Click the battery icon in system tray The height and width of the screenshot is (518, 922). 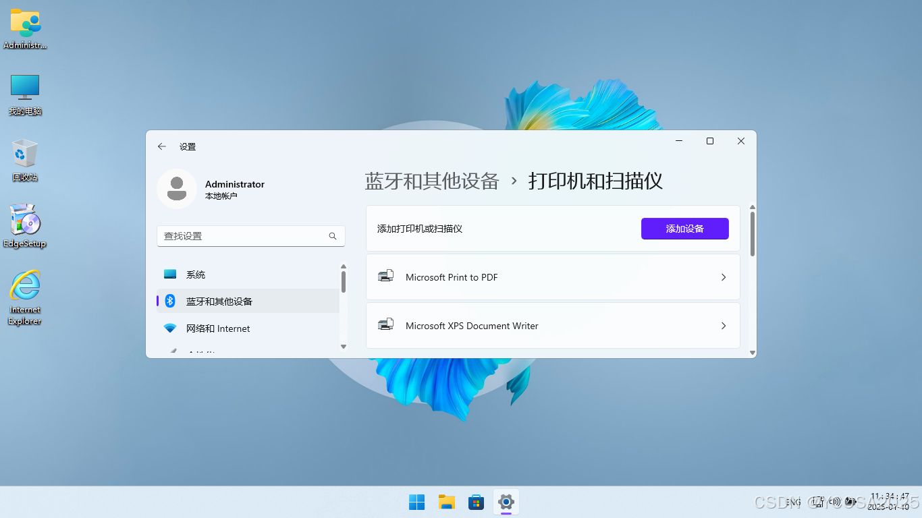[x=851, y=502]
